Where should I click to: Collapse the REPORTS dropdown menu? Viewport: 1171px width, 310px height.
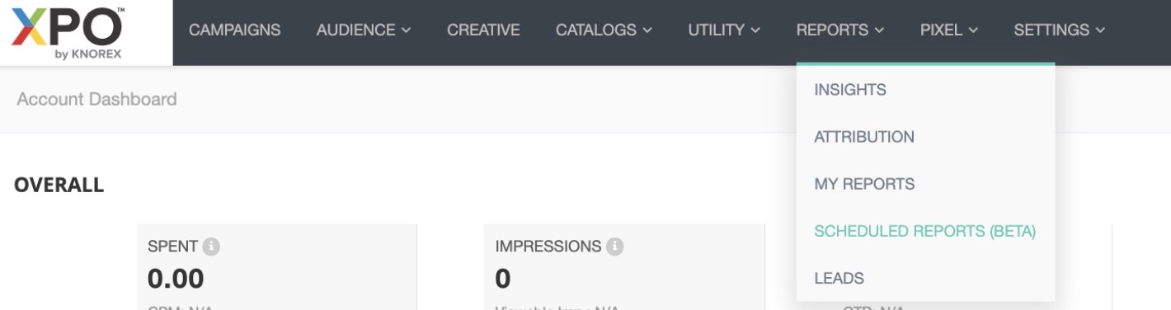coord(840,31)
